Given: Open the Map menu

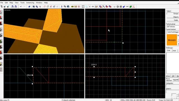Looking at the screenshot, I should point(11,3).
